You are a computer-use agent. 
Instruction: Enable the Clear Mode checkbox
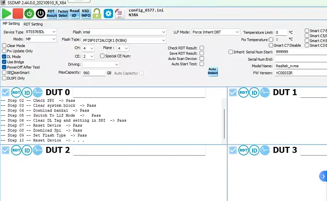pos(4,45)
